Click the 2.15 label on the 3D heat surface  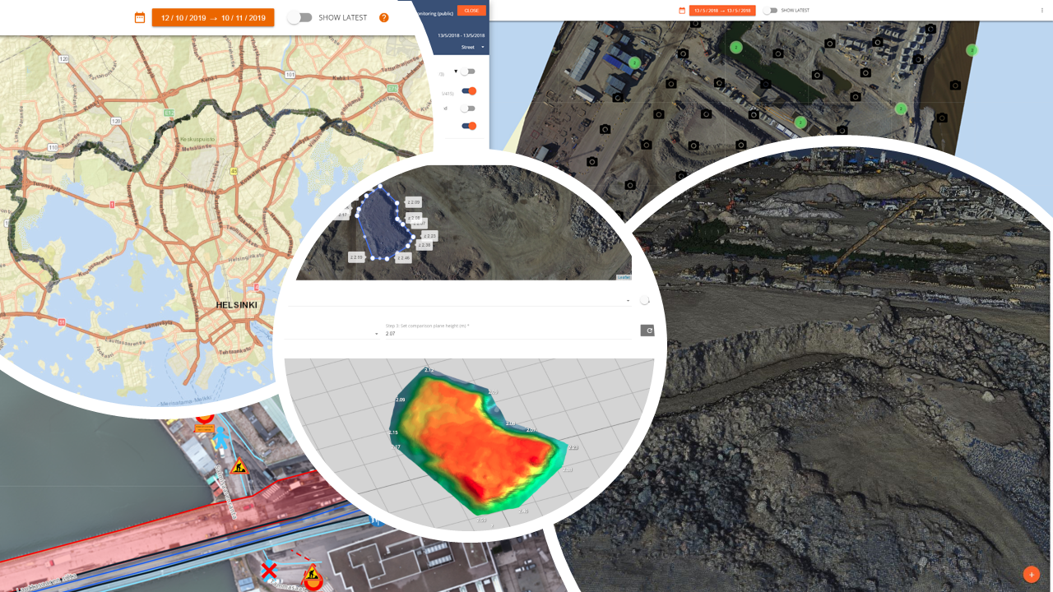pos(393,432)
